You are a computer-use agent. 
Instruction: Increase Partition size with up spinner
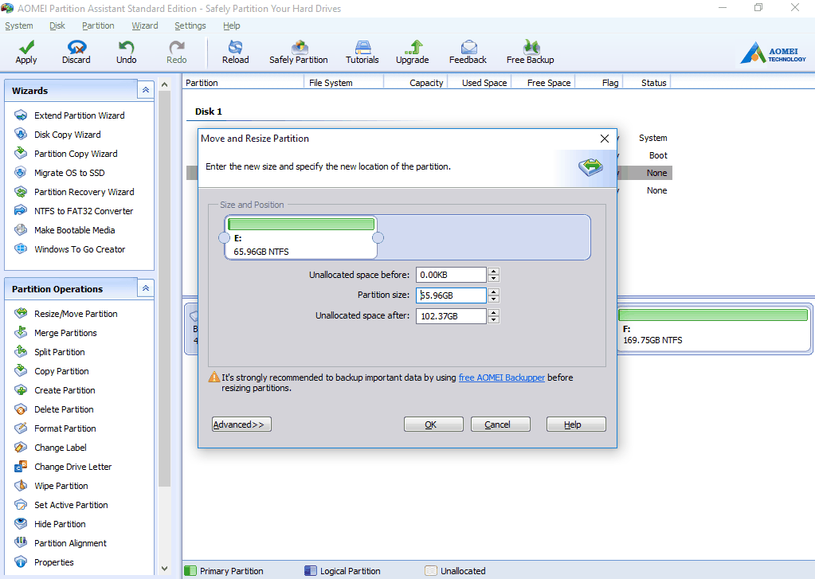click(x=494, y=292)
